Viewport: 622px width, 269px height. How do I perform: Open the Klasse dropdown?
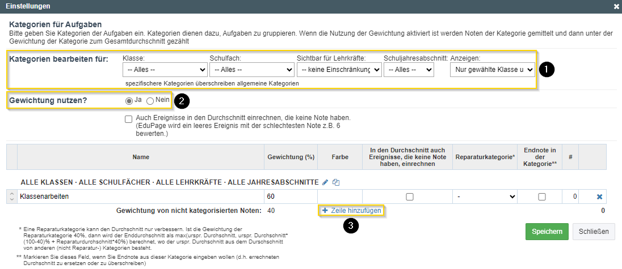[x=165, y=70]
